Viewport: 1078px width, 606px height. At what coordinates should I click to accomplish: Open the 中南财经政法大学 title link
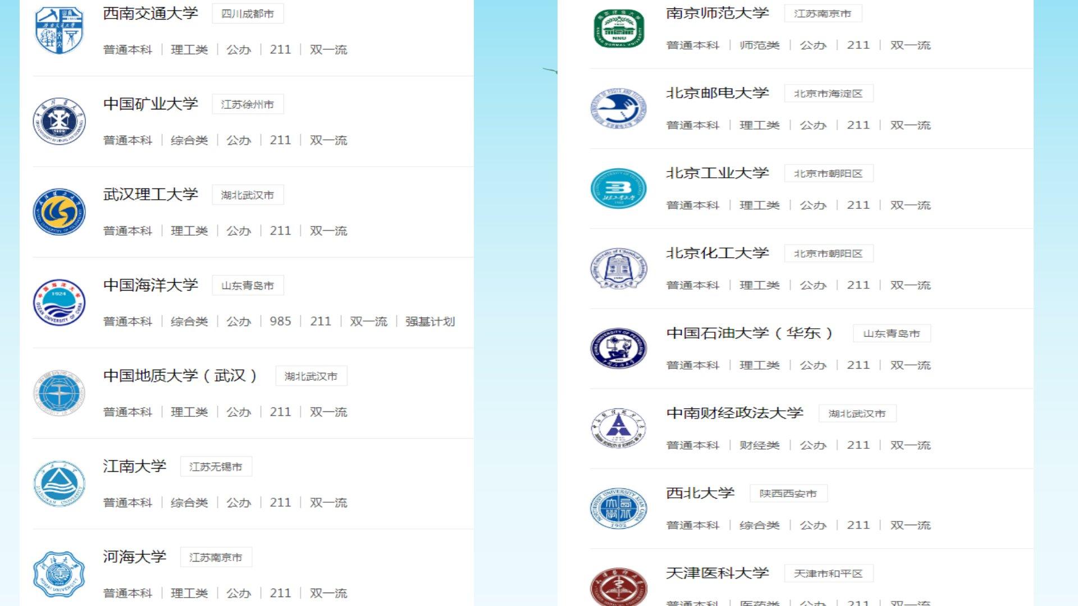pos(734,413)
